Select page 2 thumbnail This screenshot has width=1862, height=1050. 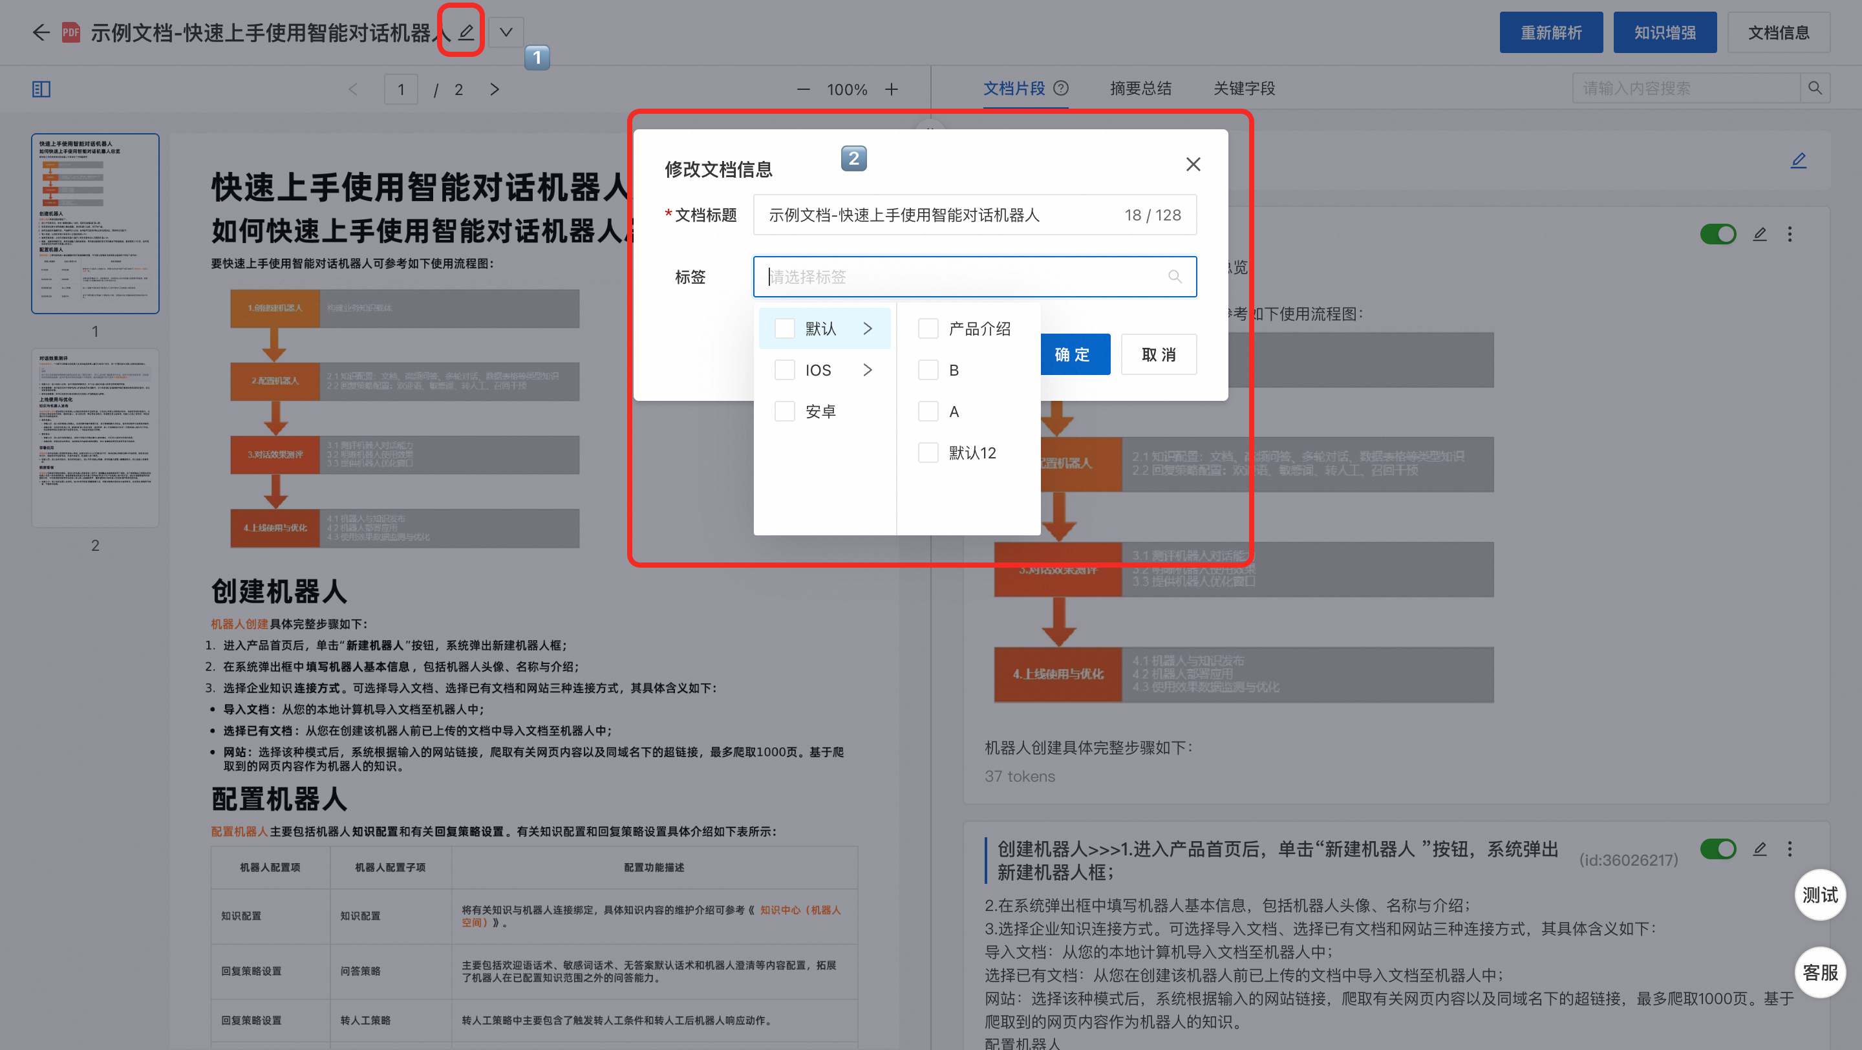point(94,438)
